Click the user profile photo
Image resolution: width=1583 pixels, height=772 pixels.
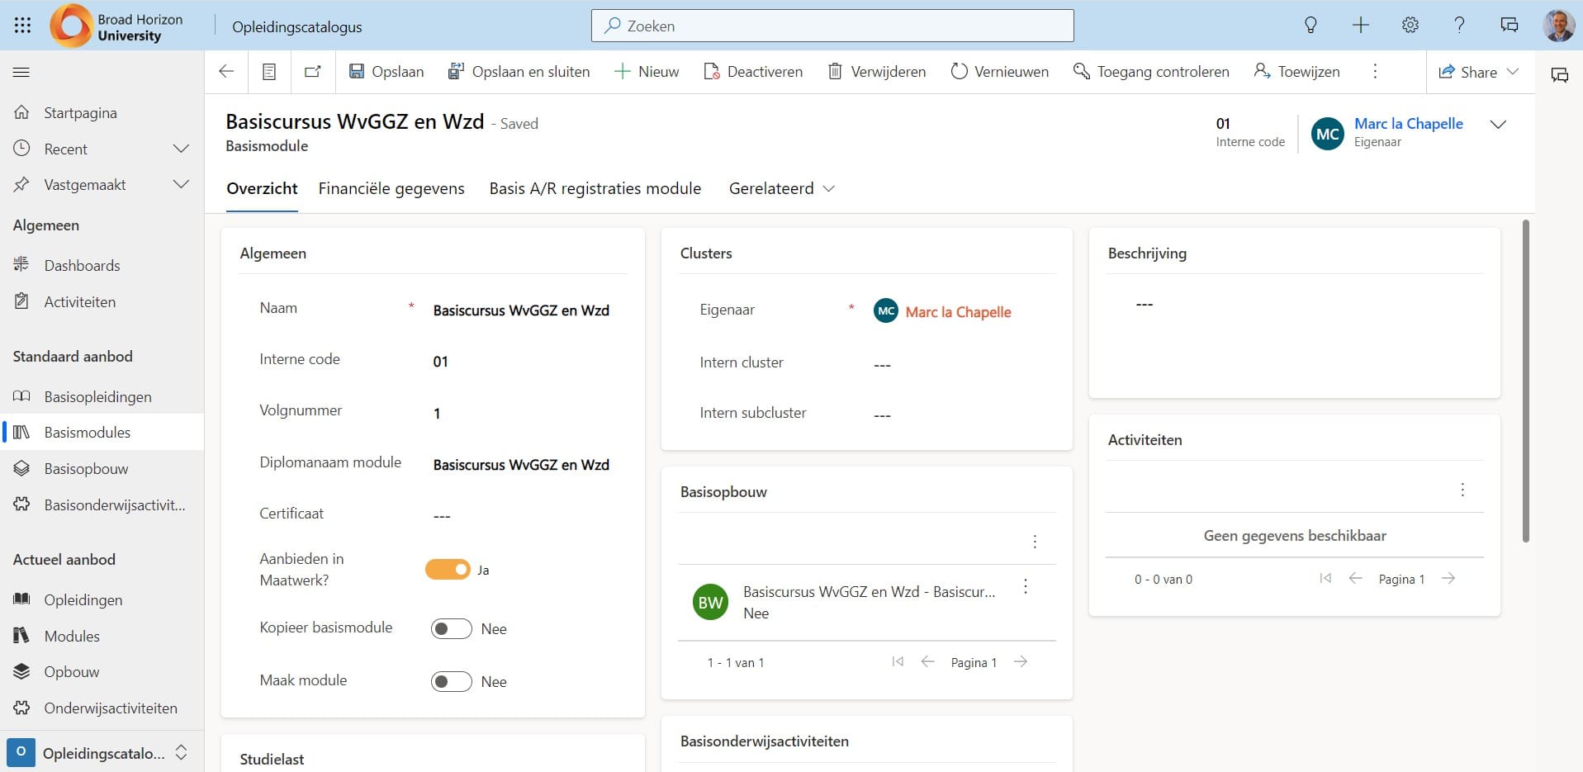[1558, 26]
